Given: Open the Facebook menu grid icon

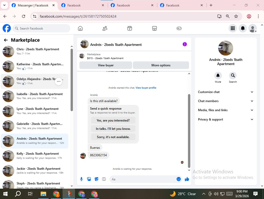Looking at the screenshot, I should point(233,28).
